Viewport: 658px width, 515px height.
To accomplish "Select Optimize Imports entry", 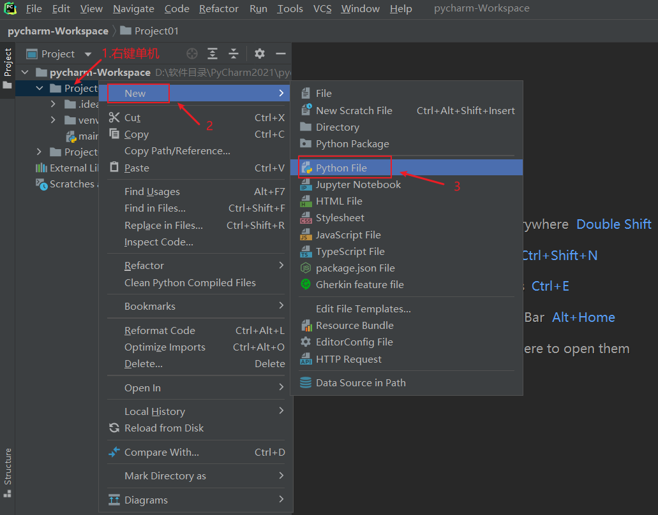I will [x=195, y=347].
